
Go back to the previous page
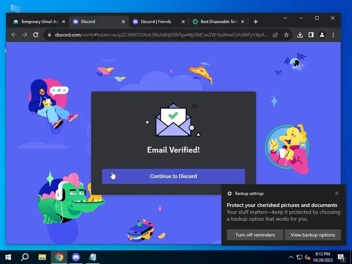14,35
